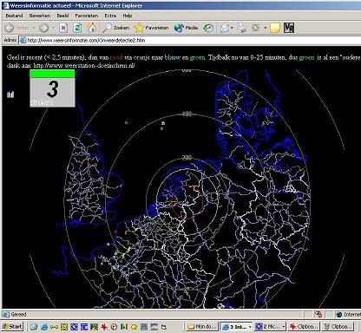Click the History icon next to Media
361x333 pixels.
pos(208,28)
